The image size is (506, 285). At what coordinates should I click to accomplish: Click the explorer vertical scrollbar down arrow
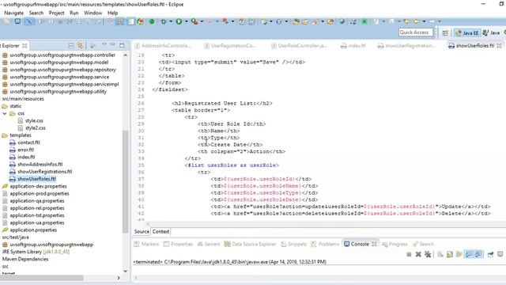125,271
